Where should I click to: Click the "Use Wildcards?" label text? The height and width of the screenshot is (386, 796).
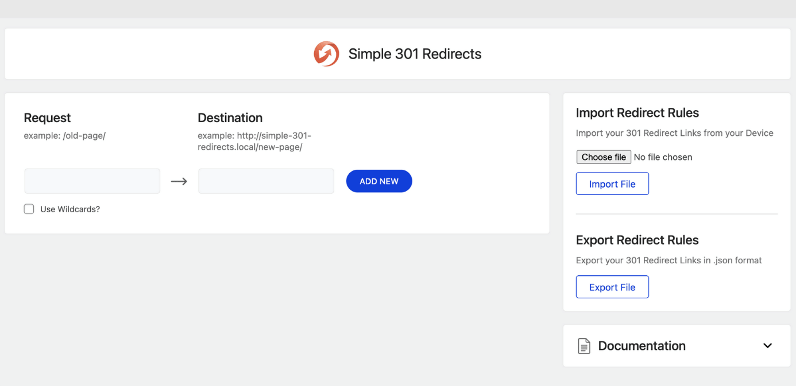[x=70, y=209]
